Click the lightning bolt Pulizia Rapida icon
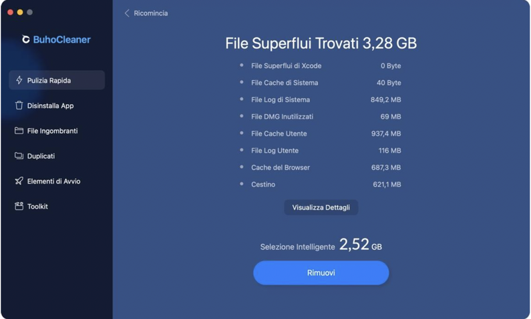Image resolution: width=531 pixels, height=319 pixels. click(x=19, y=80)
